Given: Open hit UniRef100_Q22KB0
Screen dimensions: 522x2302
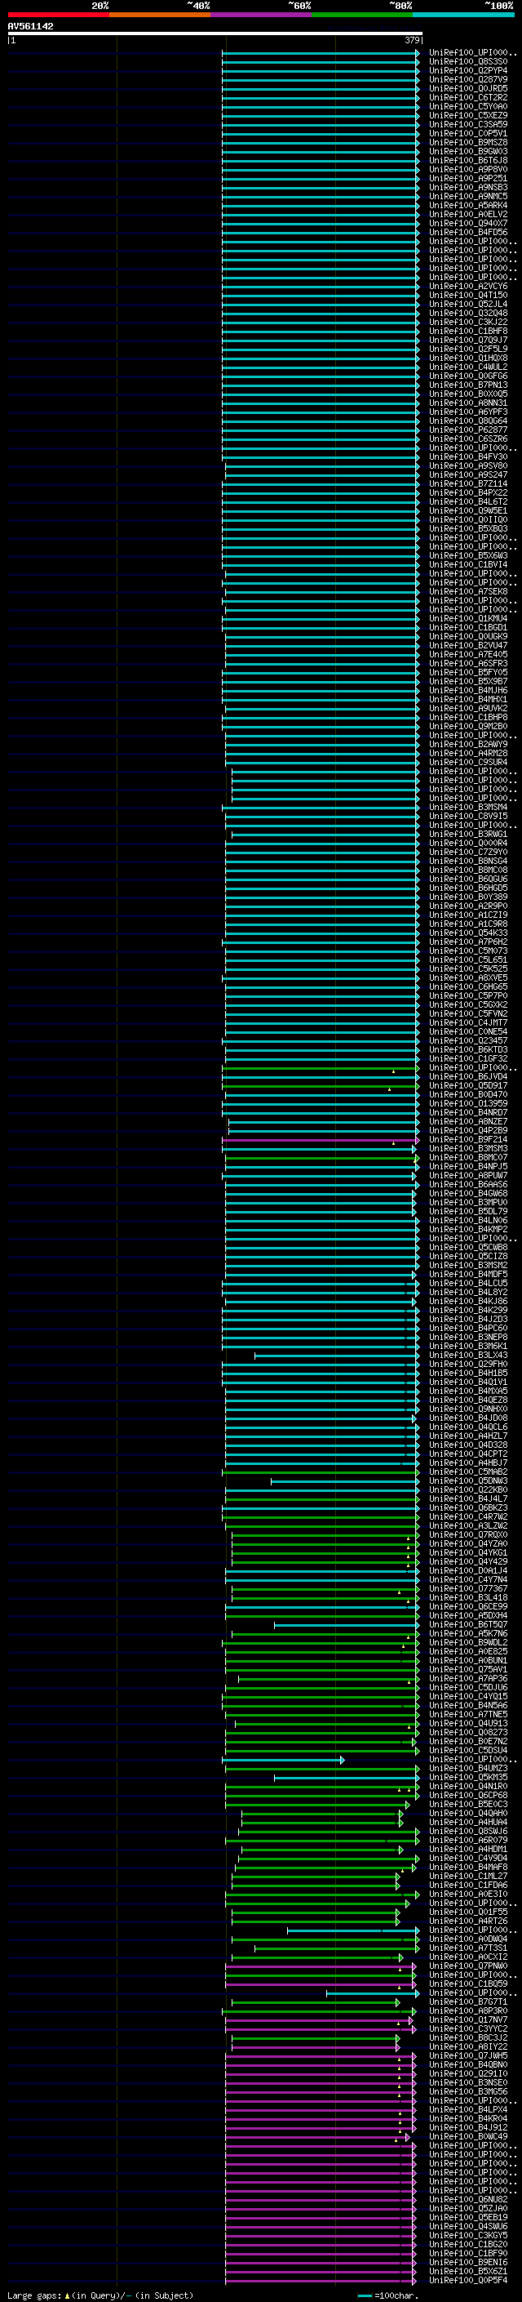Looking at the screenshot, I should 467,1489.
